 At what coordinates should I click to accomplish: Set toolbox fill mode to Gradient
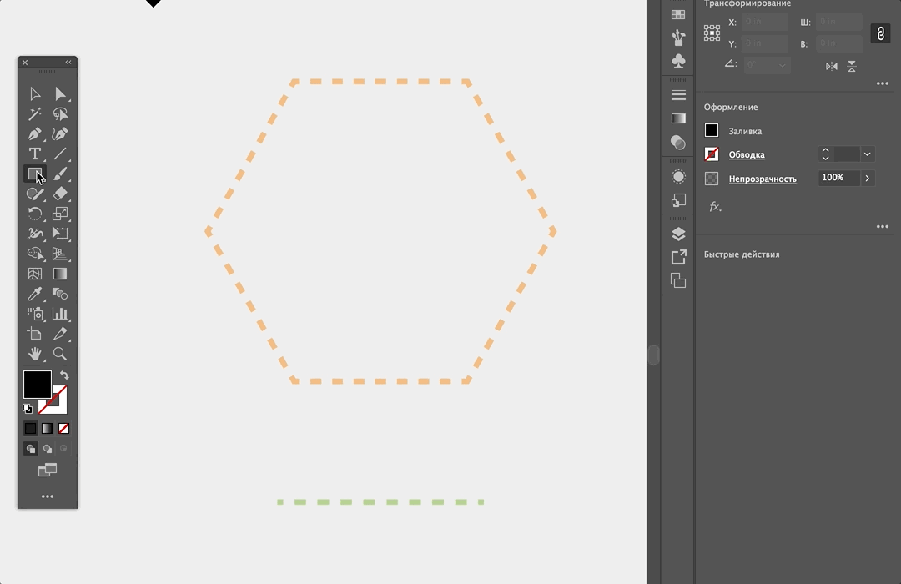47,428
